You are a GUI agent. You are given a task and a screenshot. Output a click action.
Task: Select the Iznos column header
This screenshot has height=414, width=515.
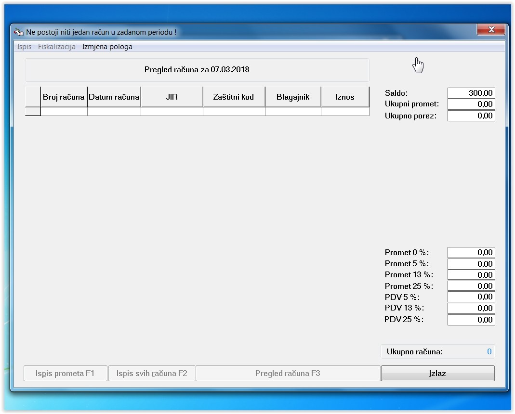[344, 97]
